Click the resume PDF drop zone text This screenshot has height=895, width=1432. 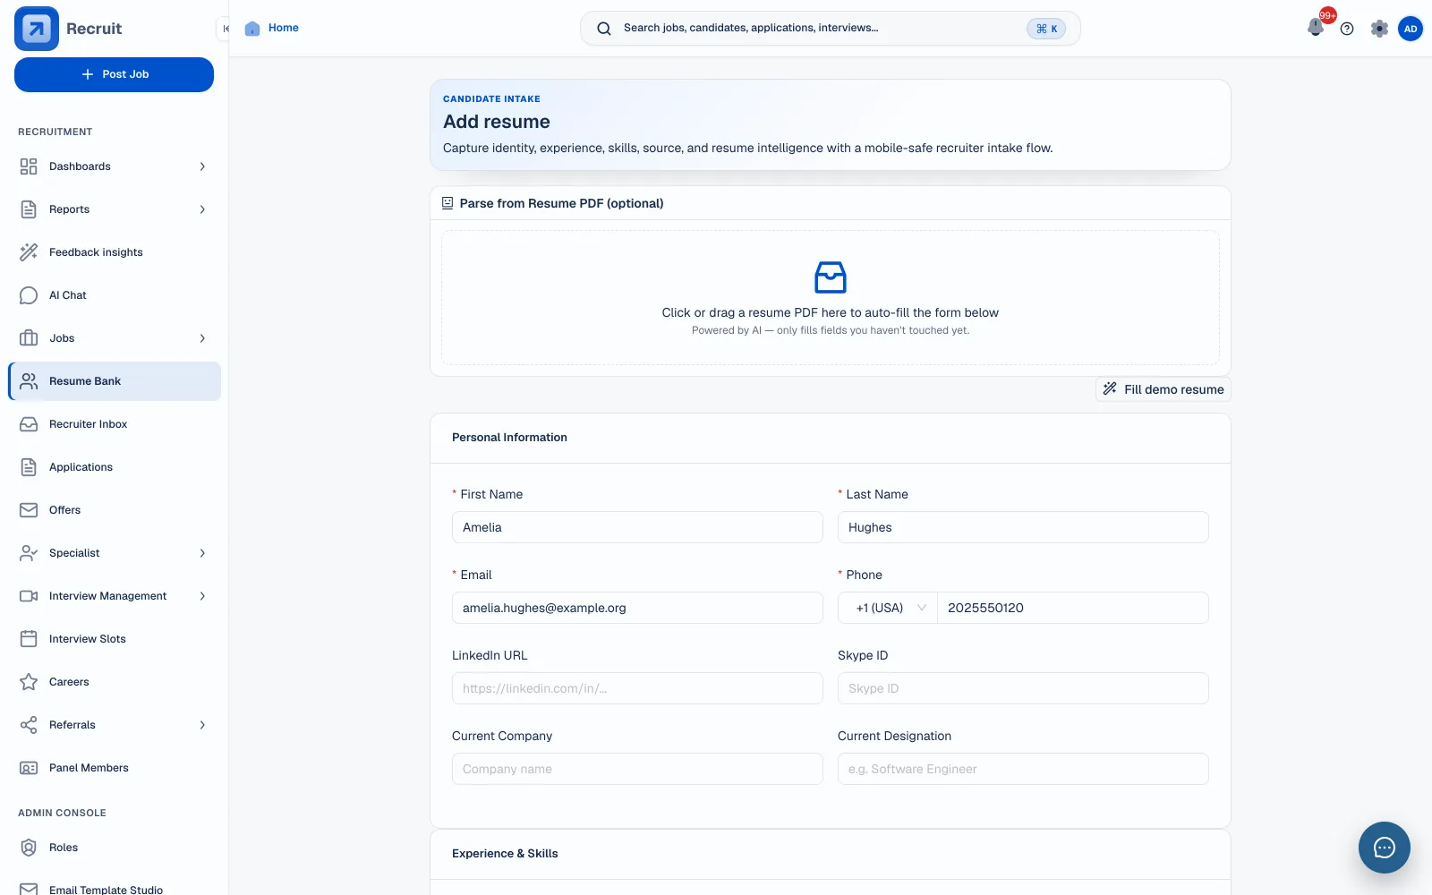830,312
